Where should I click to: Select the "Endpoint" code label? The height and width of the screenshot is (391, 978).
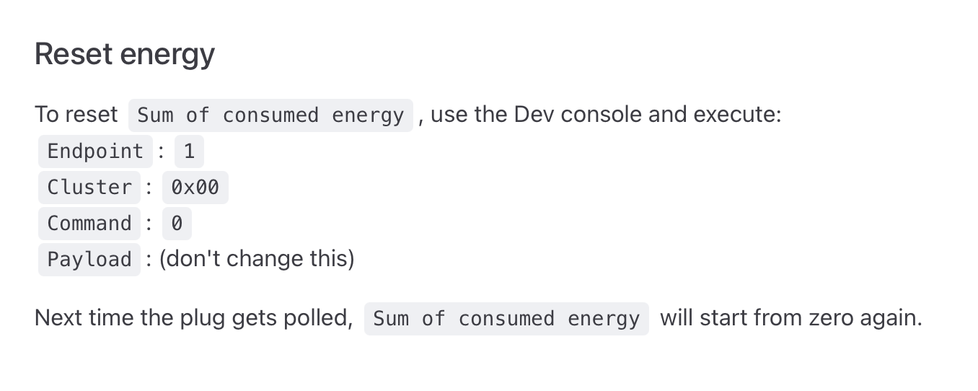(95, 151)
